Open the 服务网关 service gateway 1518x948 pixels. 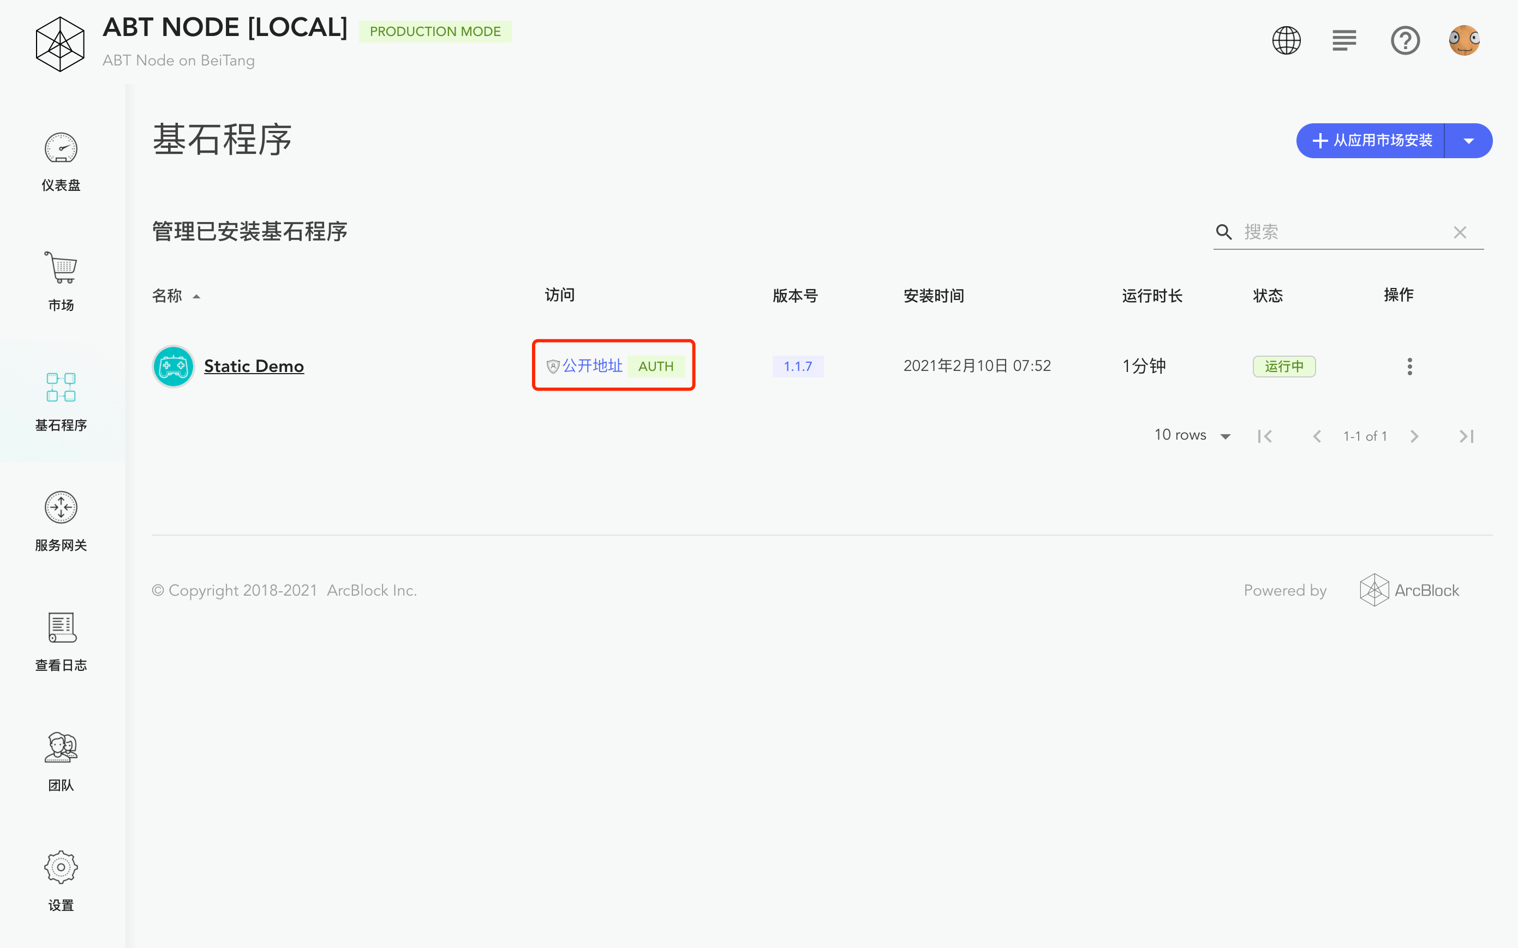coord(61,521)
